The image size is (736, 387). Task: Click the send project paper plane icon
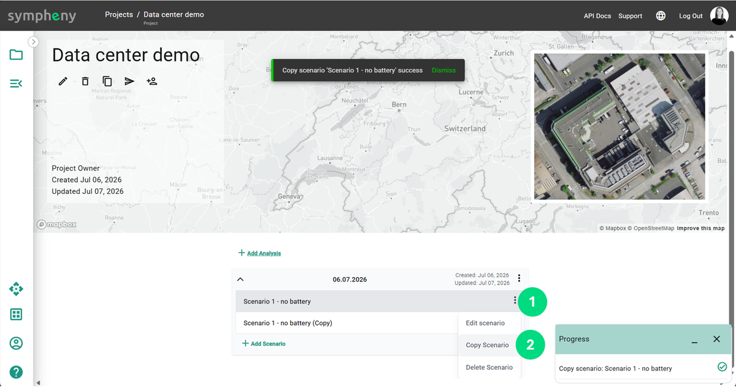click(x=129, y=81)
